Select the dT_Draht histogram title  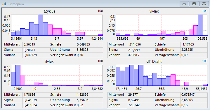click(x=154, y=62)
